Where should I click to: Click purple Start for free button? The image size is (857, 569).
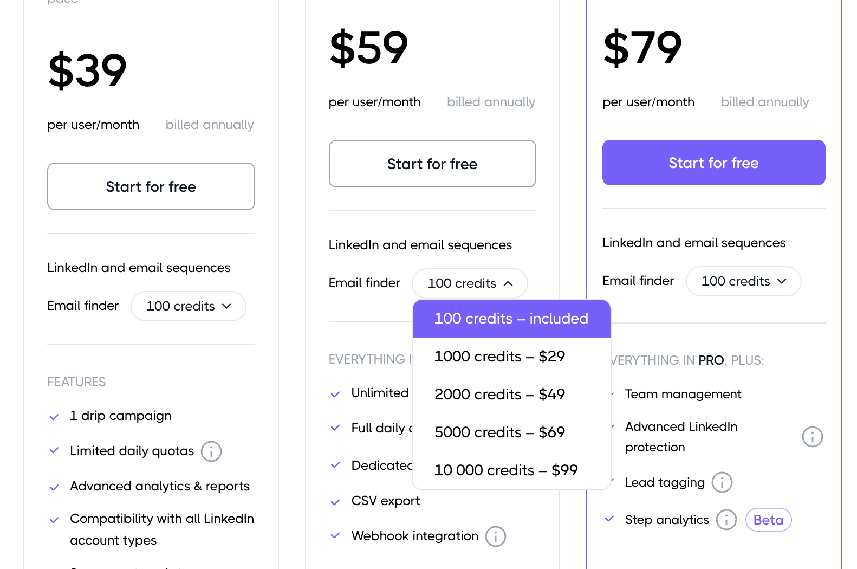click(713, 163)
